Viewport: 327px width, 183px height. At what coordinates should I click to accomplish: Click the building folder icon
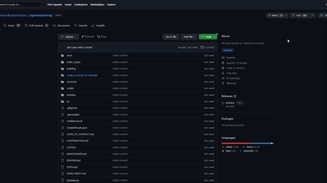point(62,69)
